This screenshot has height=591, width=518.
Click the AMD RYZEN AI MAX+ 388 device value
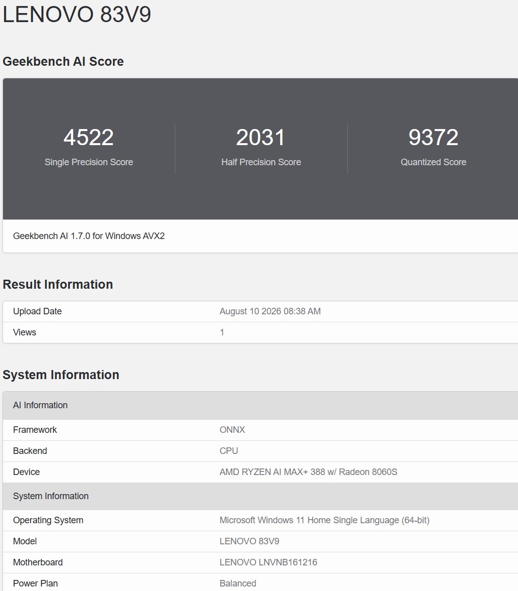pyautogui.click(x=308, y=472)
